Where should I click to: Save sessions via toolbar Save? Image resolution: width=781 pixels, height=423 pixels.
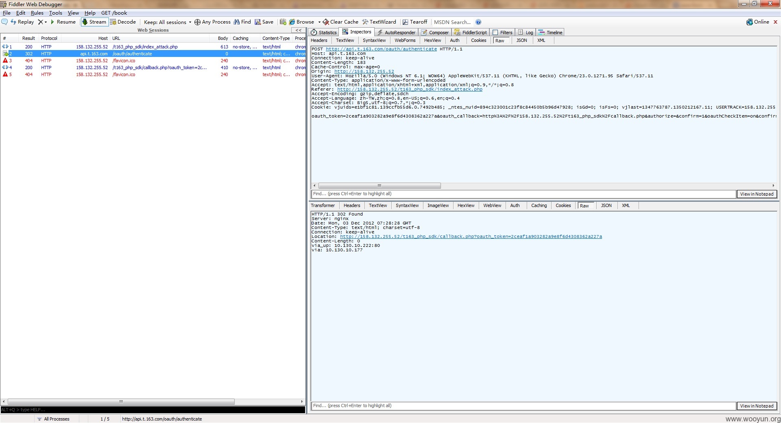tap(264, 22)
